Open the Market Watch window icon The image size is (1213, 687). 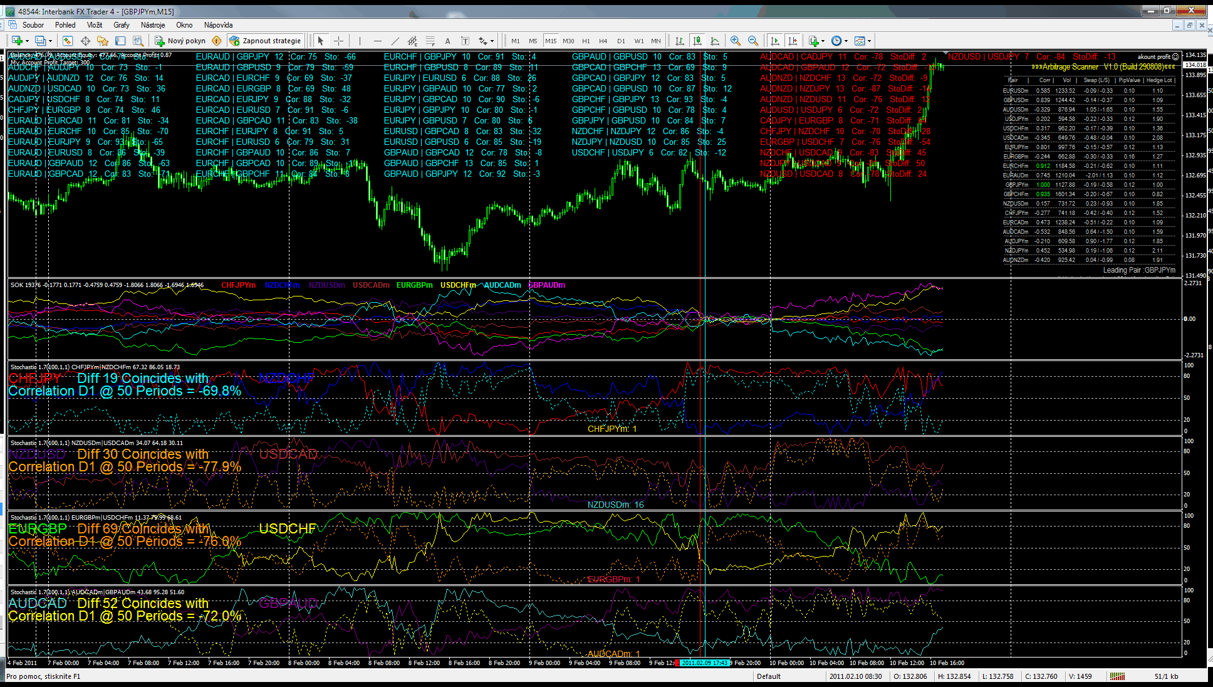tap(68, 41)
